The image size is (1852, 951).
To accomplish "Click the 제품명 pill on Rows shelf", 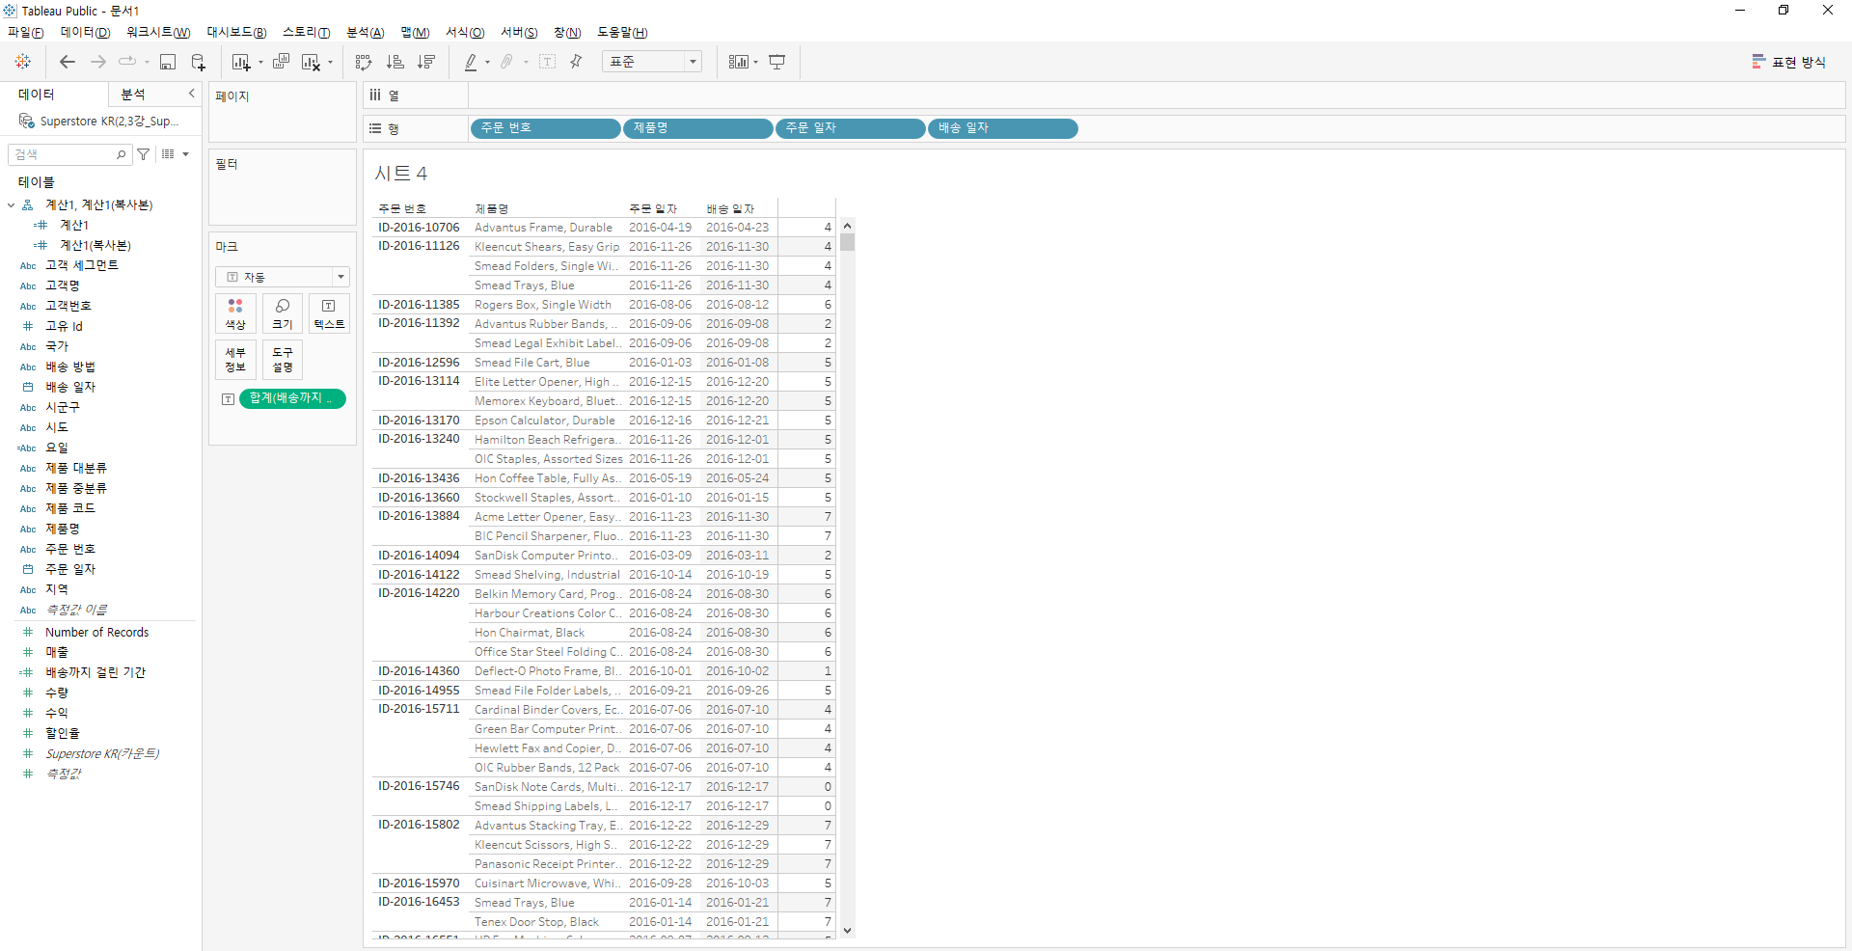I will point(698,128).
